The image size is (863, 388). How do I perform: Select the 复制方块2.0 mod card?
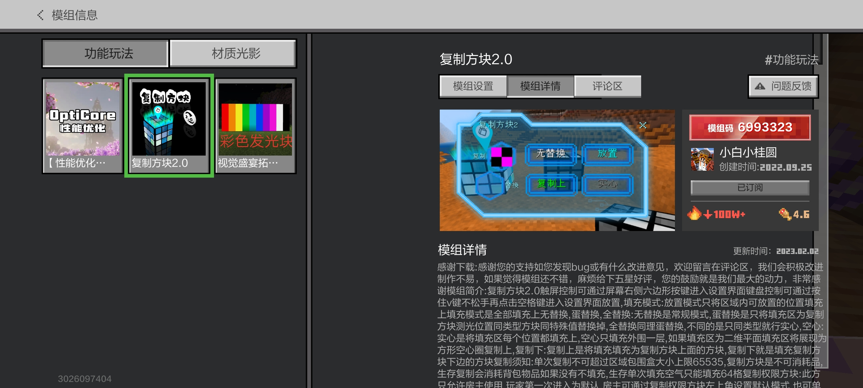169,126
